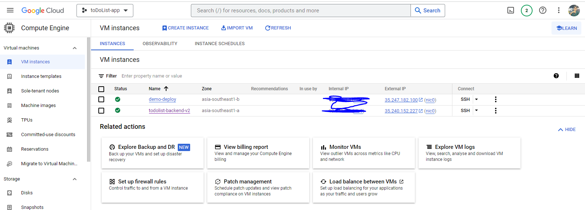
Task: Click the Sole-tenant nodes sidebar icon
Action: tap(9, 91)
